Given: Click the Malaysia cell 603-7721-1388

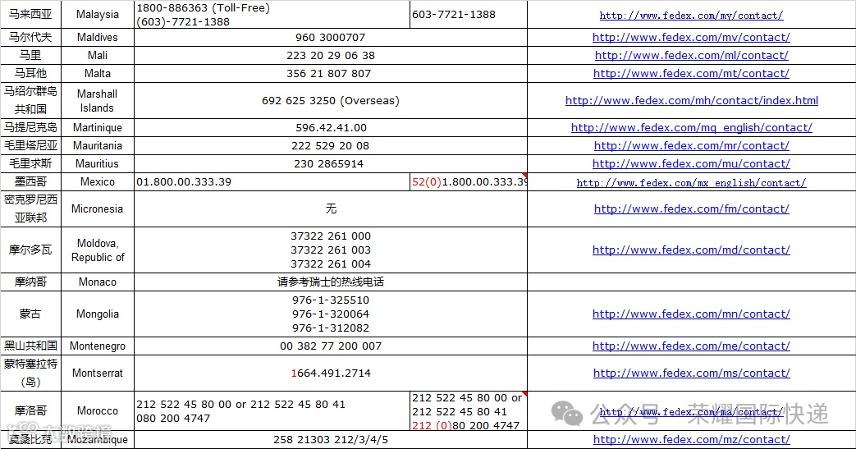Looking at the screenshot, I should (469, 15).
